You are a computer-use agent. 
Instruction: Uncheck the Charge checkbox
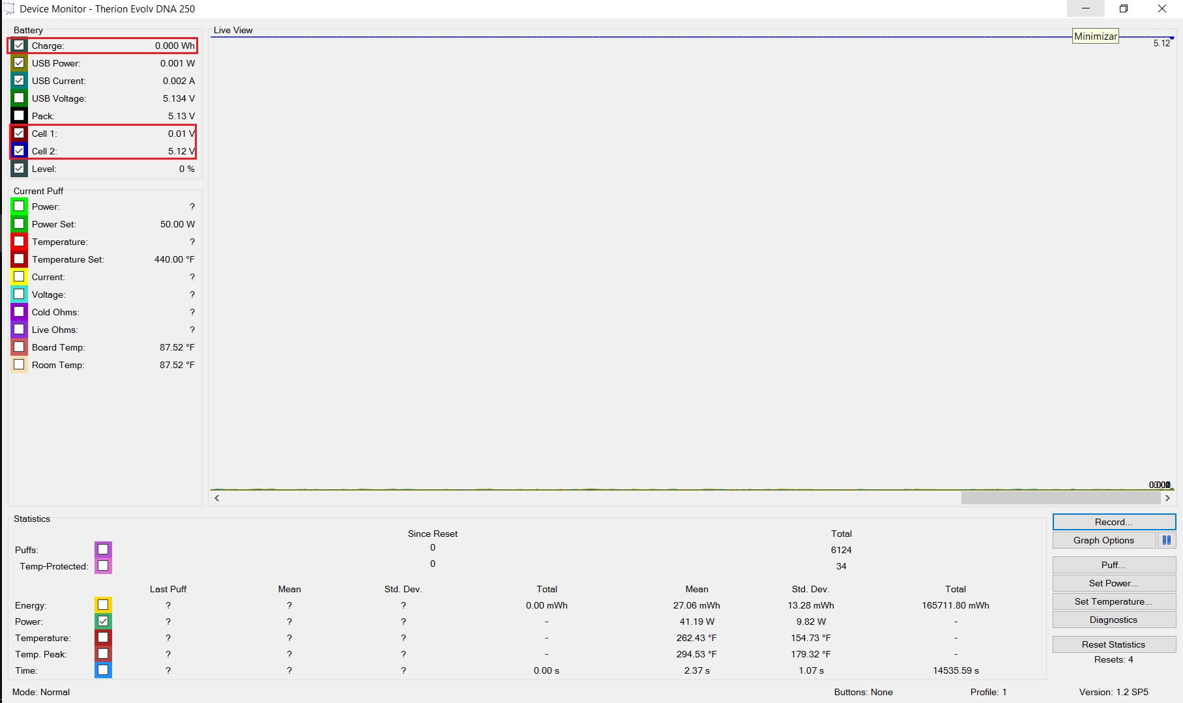pyautogui.click(x=19, y=46)
